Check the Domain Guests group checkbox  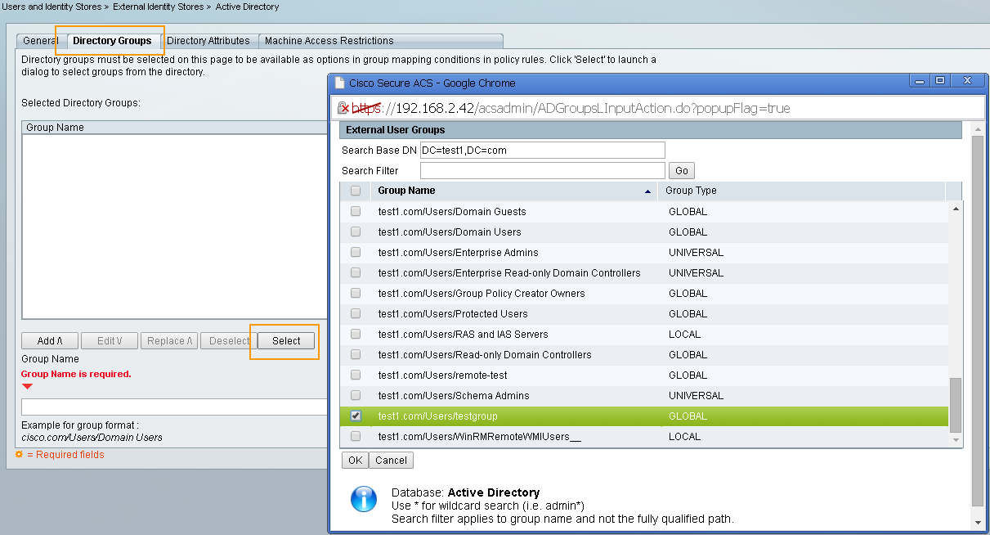[356, 211]
